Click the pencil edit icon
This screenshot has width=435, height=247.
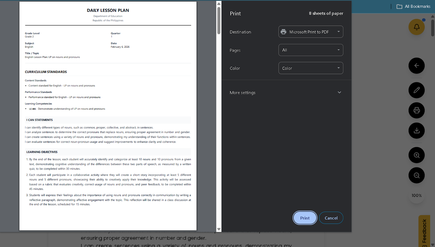(x=416, y=90)
